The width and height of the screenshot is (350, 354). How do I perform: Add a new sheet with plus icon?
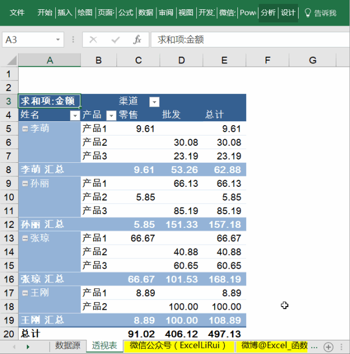328,346
